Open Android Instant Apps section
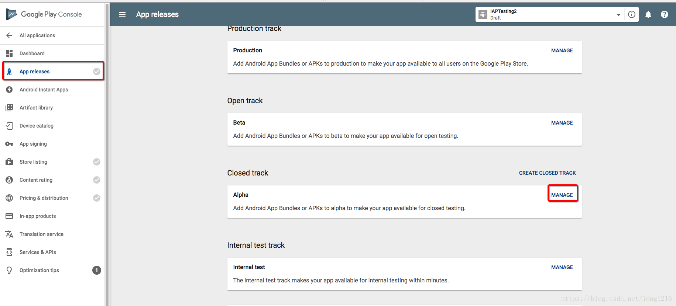The width and height of the screenshot is (676, 306). (44, 90)
